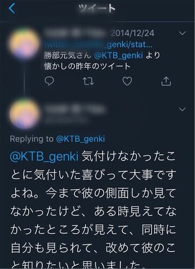
Task: Tap the main reply tweet body text
Action: pos(93,210)
